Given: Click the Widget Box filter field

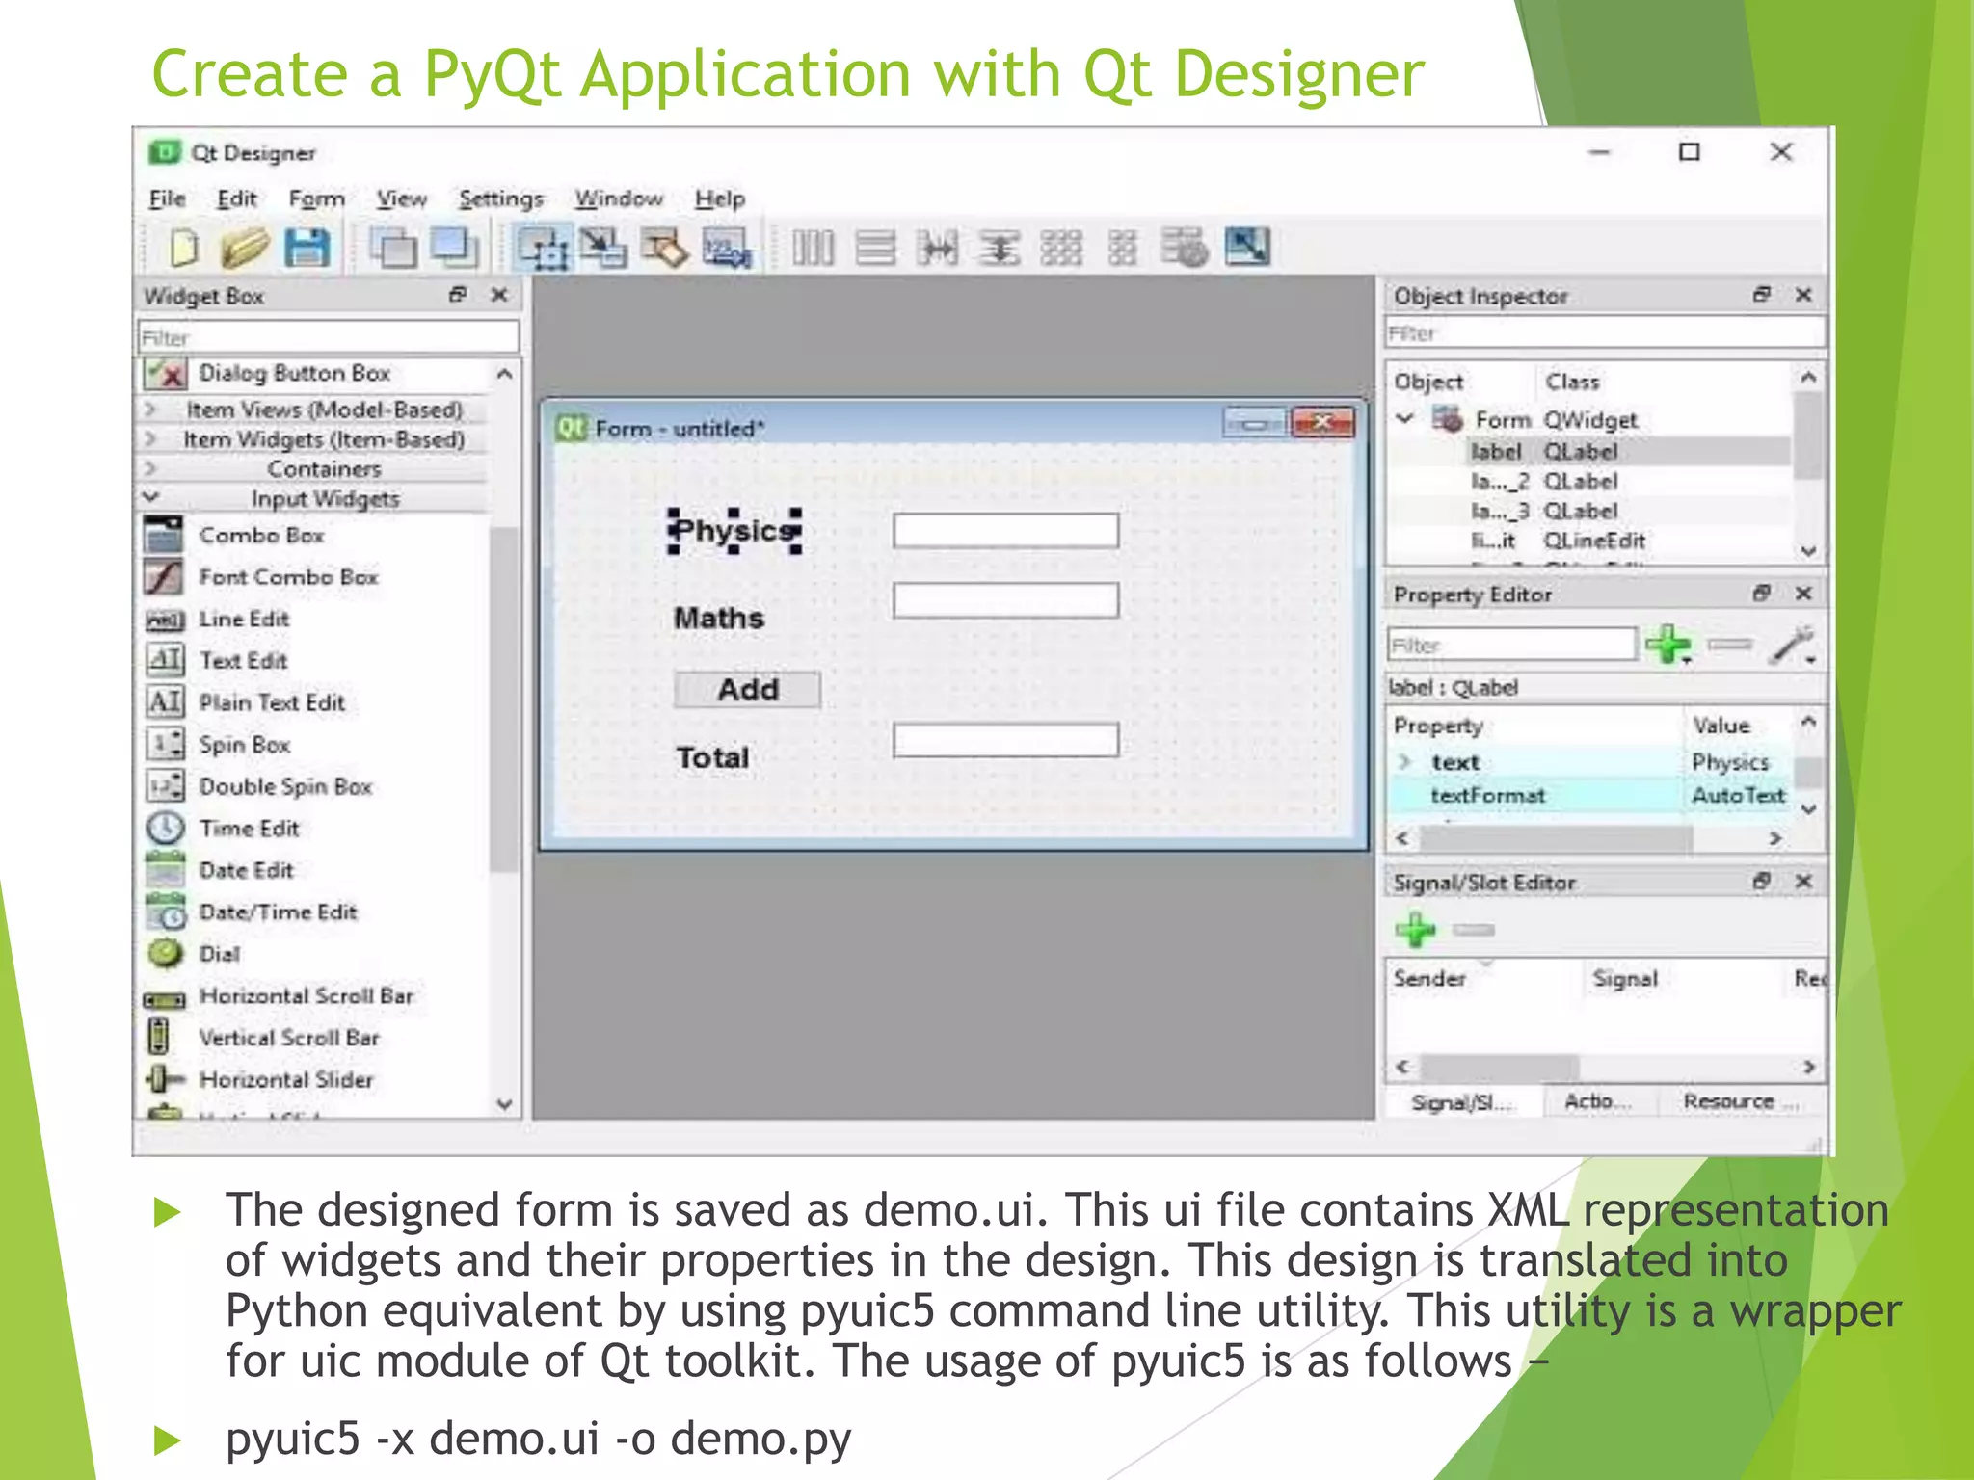Looking at the screenshot, I should click(328, 337).
